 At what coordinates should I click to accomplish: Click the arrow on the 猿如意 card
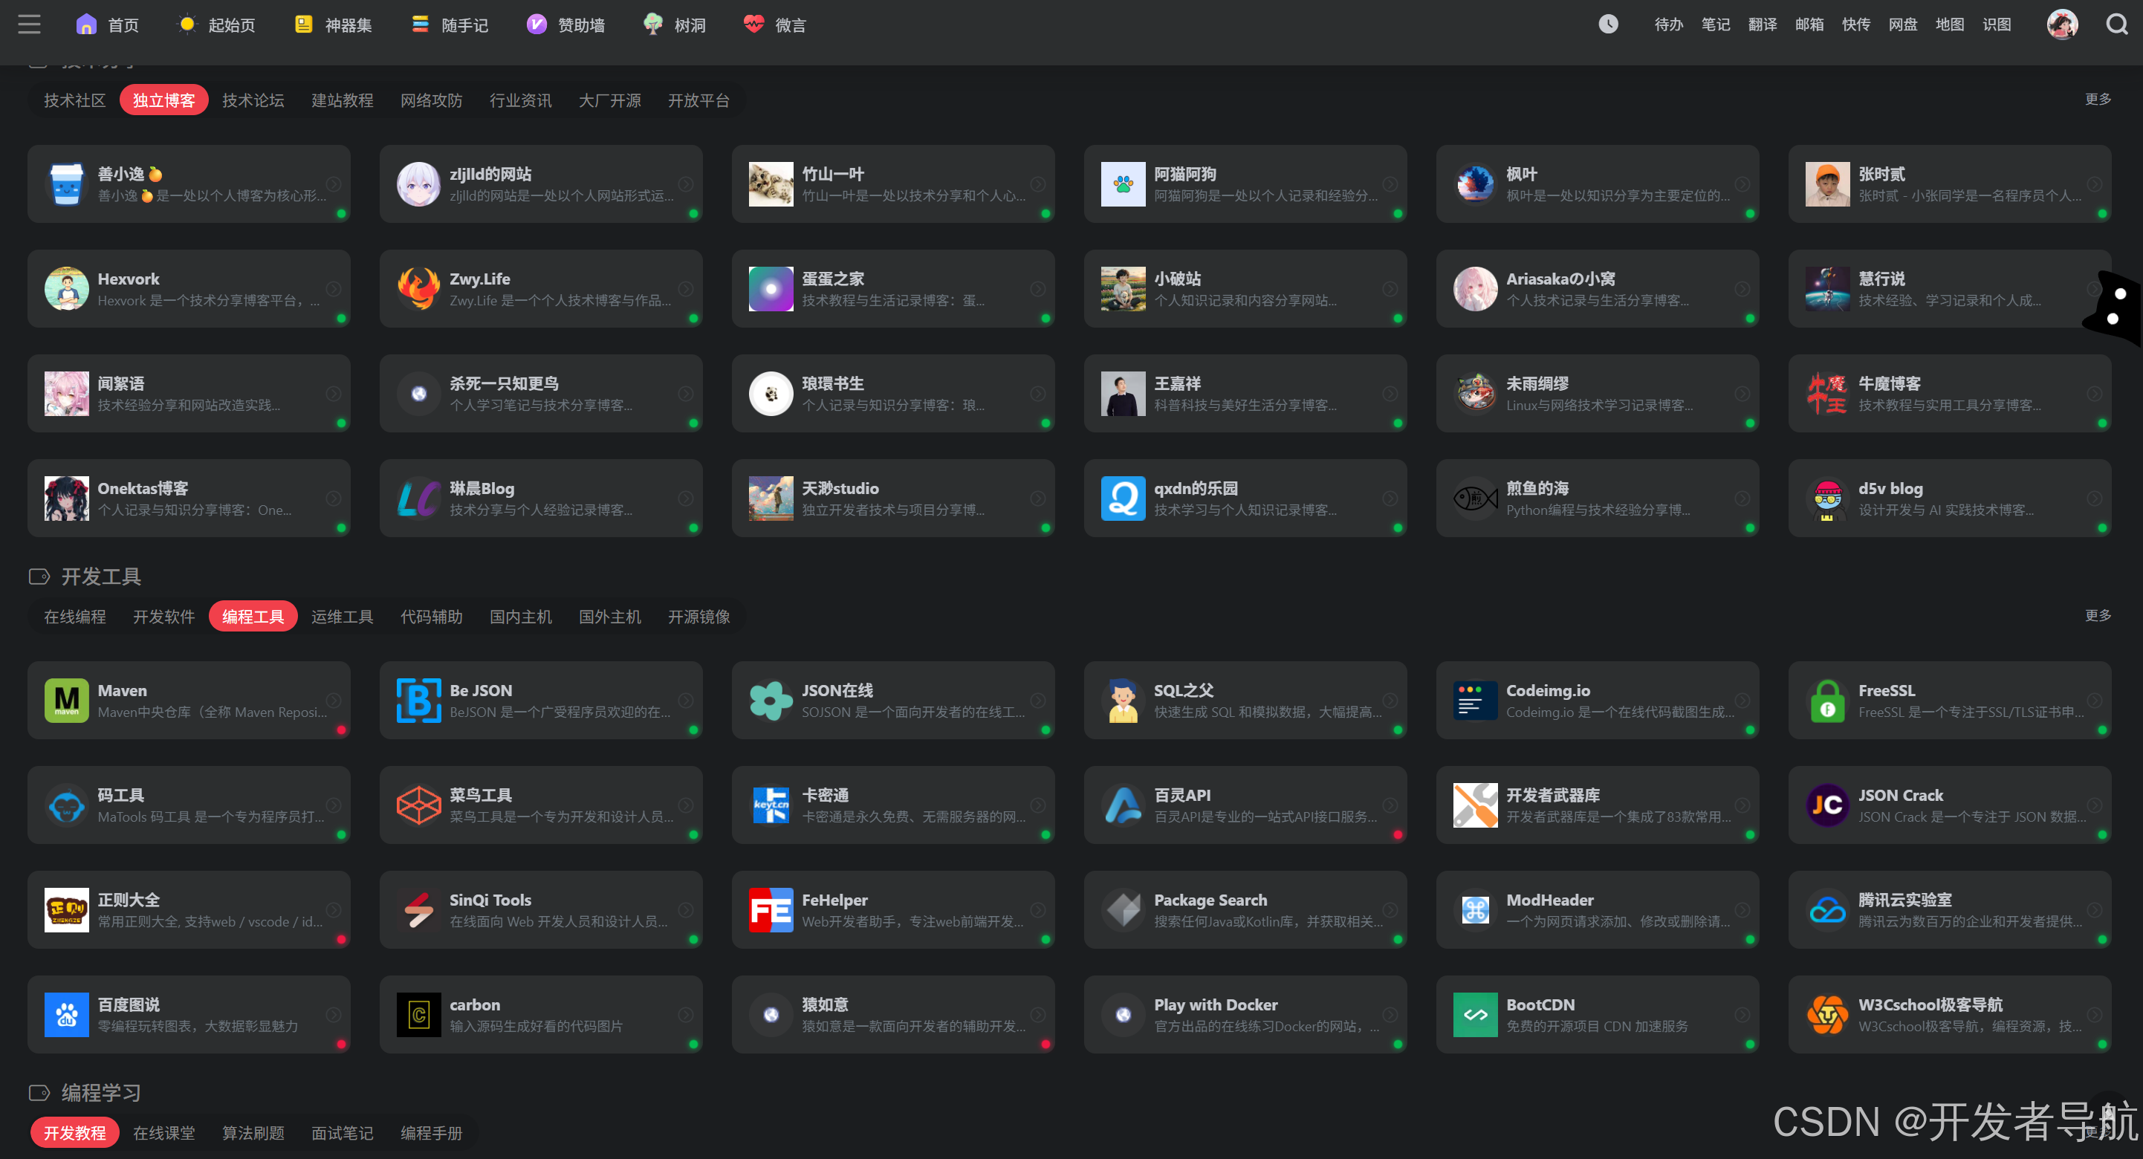(1038, 1015)
